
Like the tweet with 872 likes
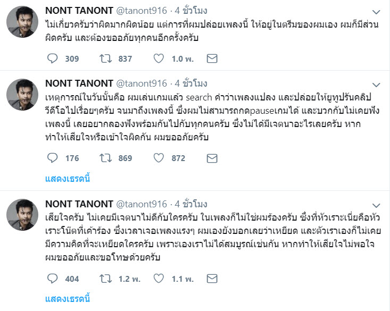point(159,158)
